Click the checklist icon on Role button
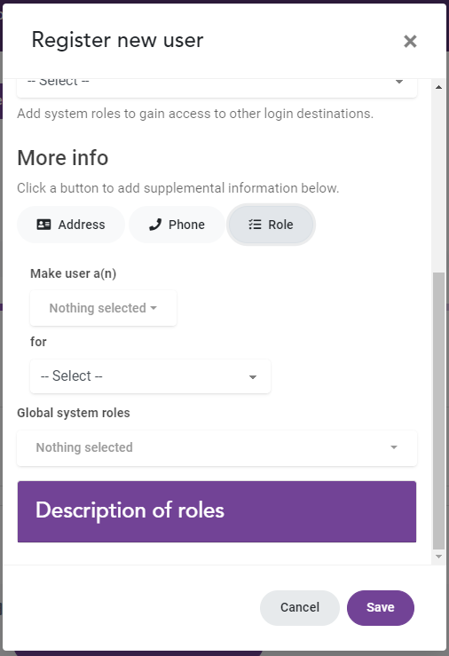The height and width of the screenshot is (656, 449). point(255,225)
